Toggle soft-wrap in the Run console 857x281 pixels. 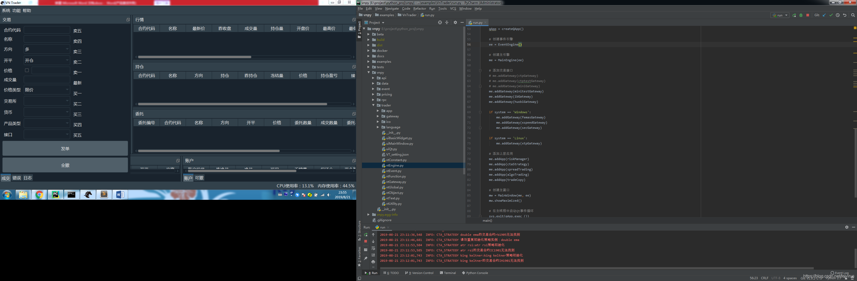pos(373,248)
